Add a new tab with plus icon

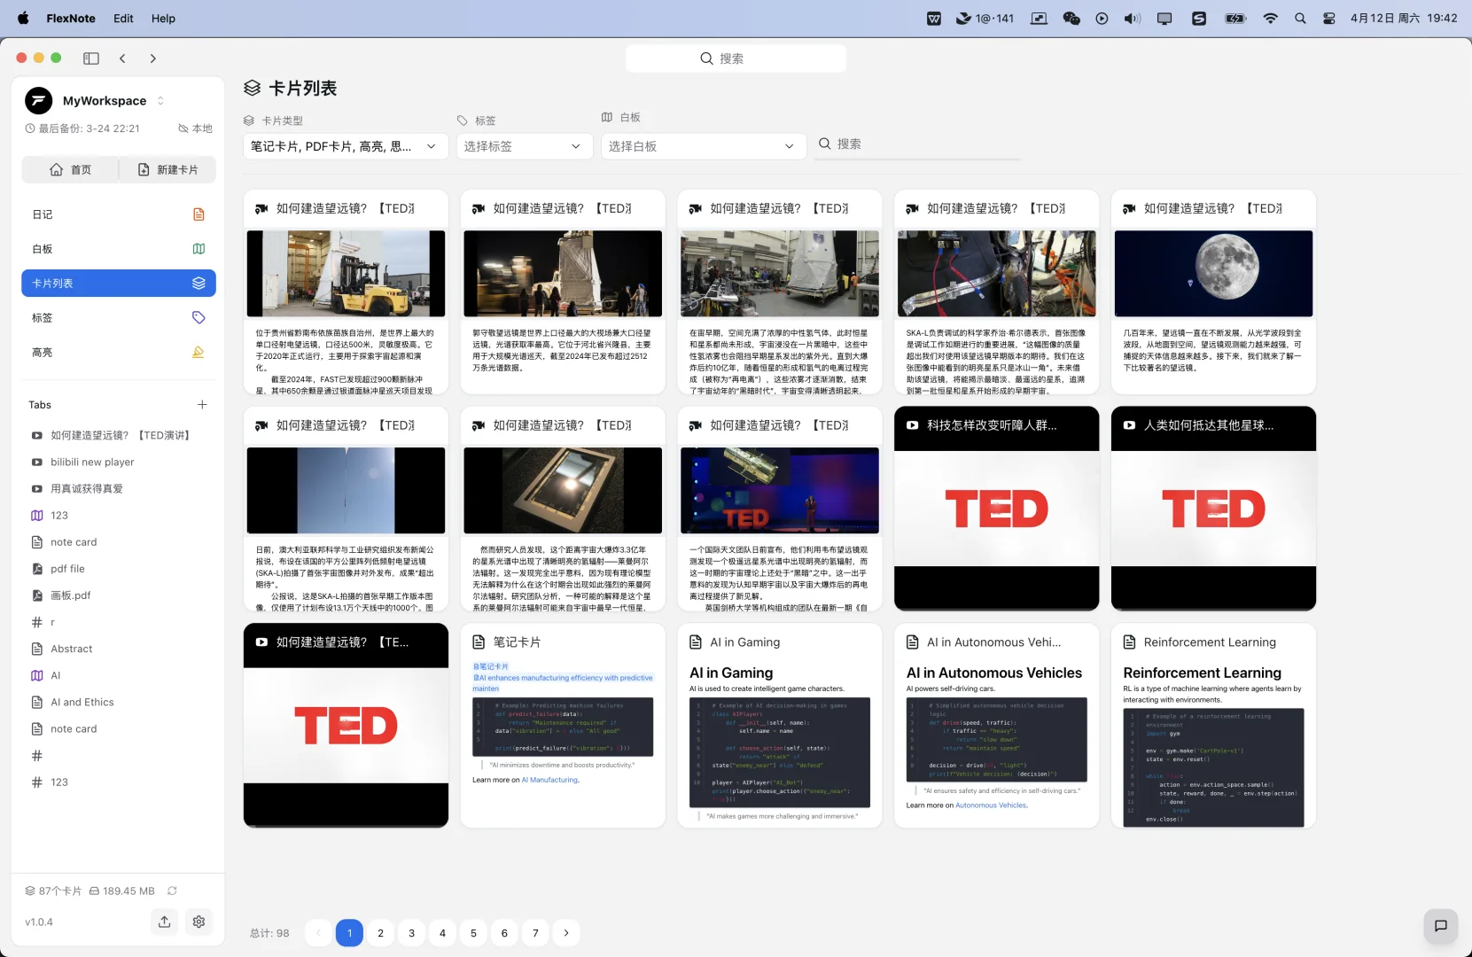[x=202, y=405]
